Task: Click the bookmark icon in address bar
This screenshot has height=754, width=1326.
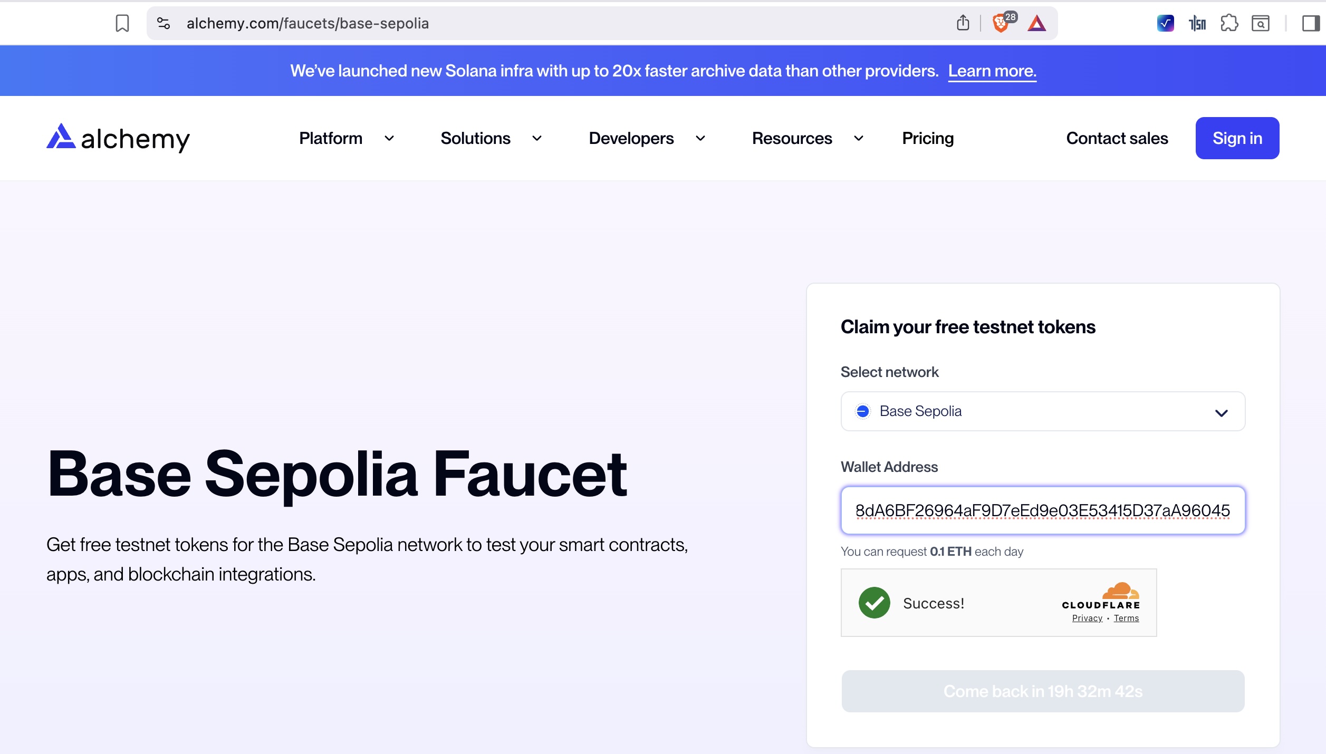Action: (122, 23)
